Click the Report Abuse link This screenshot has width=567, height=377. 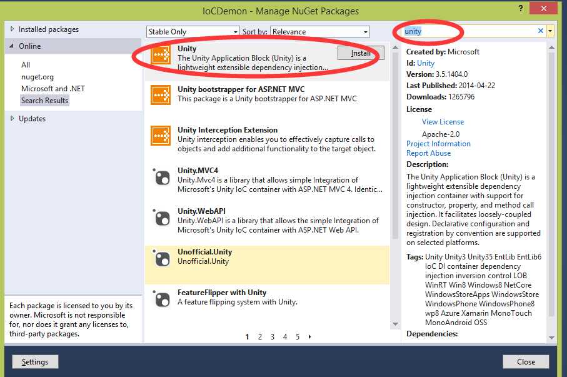click(x=428, y=153)
